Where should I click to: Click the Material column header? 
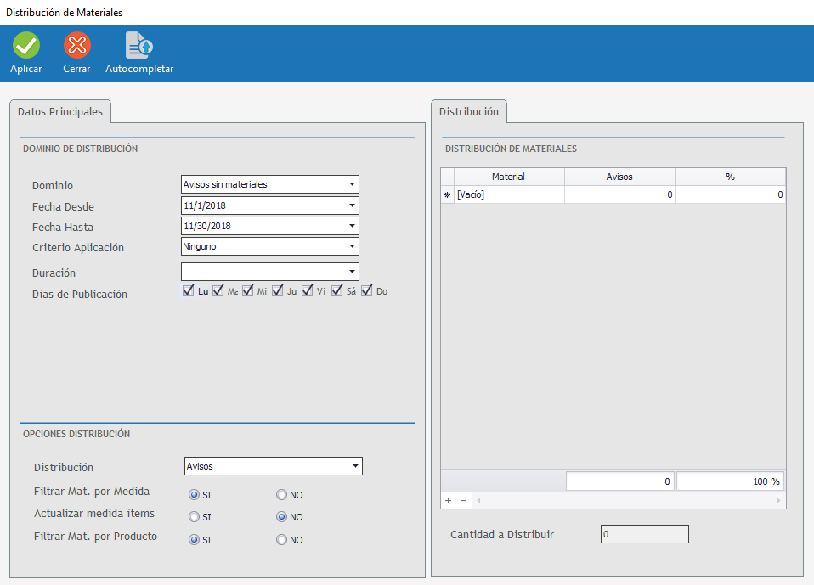click(x=508, y=177)
